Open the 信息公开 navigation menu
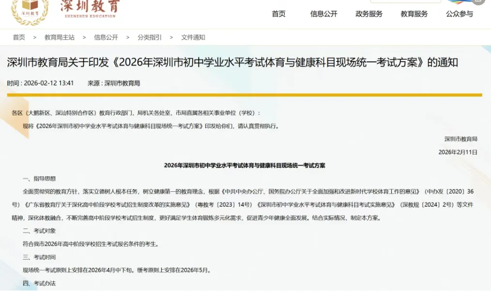Viewport: 491px width, 292px height. click(323, 14)
